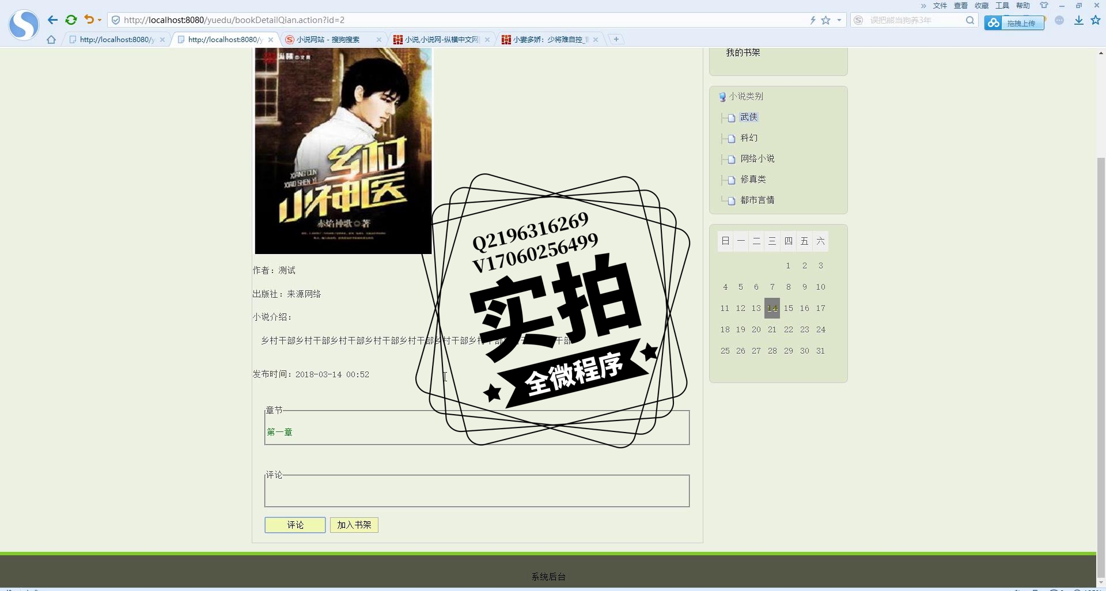This screenshot has height=591, width=1106.
Task: Click the site security shield icon
Action: (x=115, y=20)
